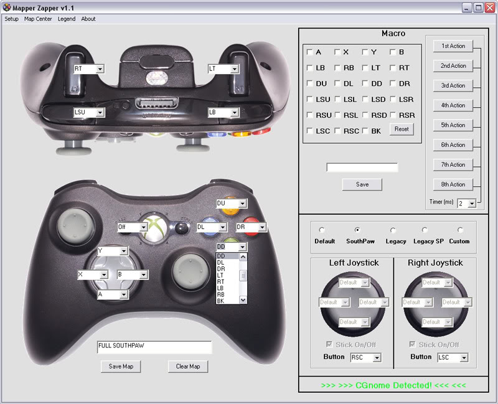Click the macro Save button
498x404 pixels.
362,184
